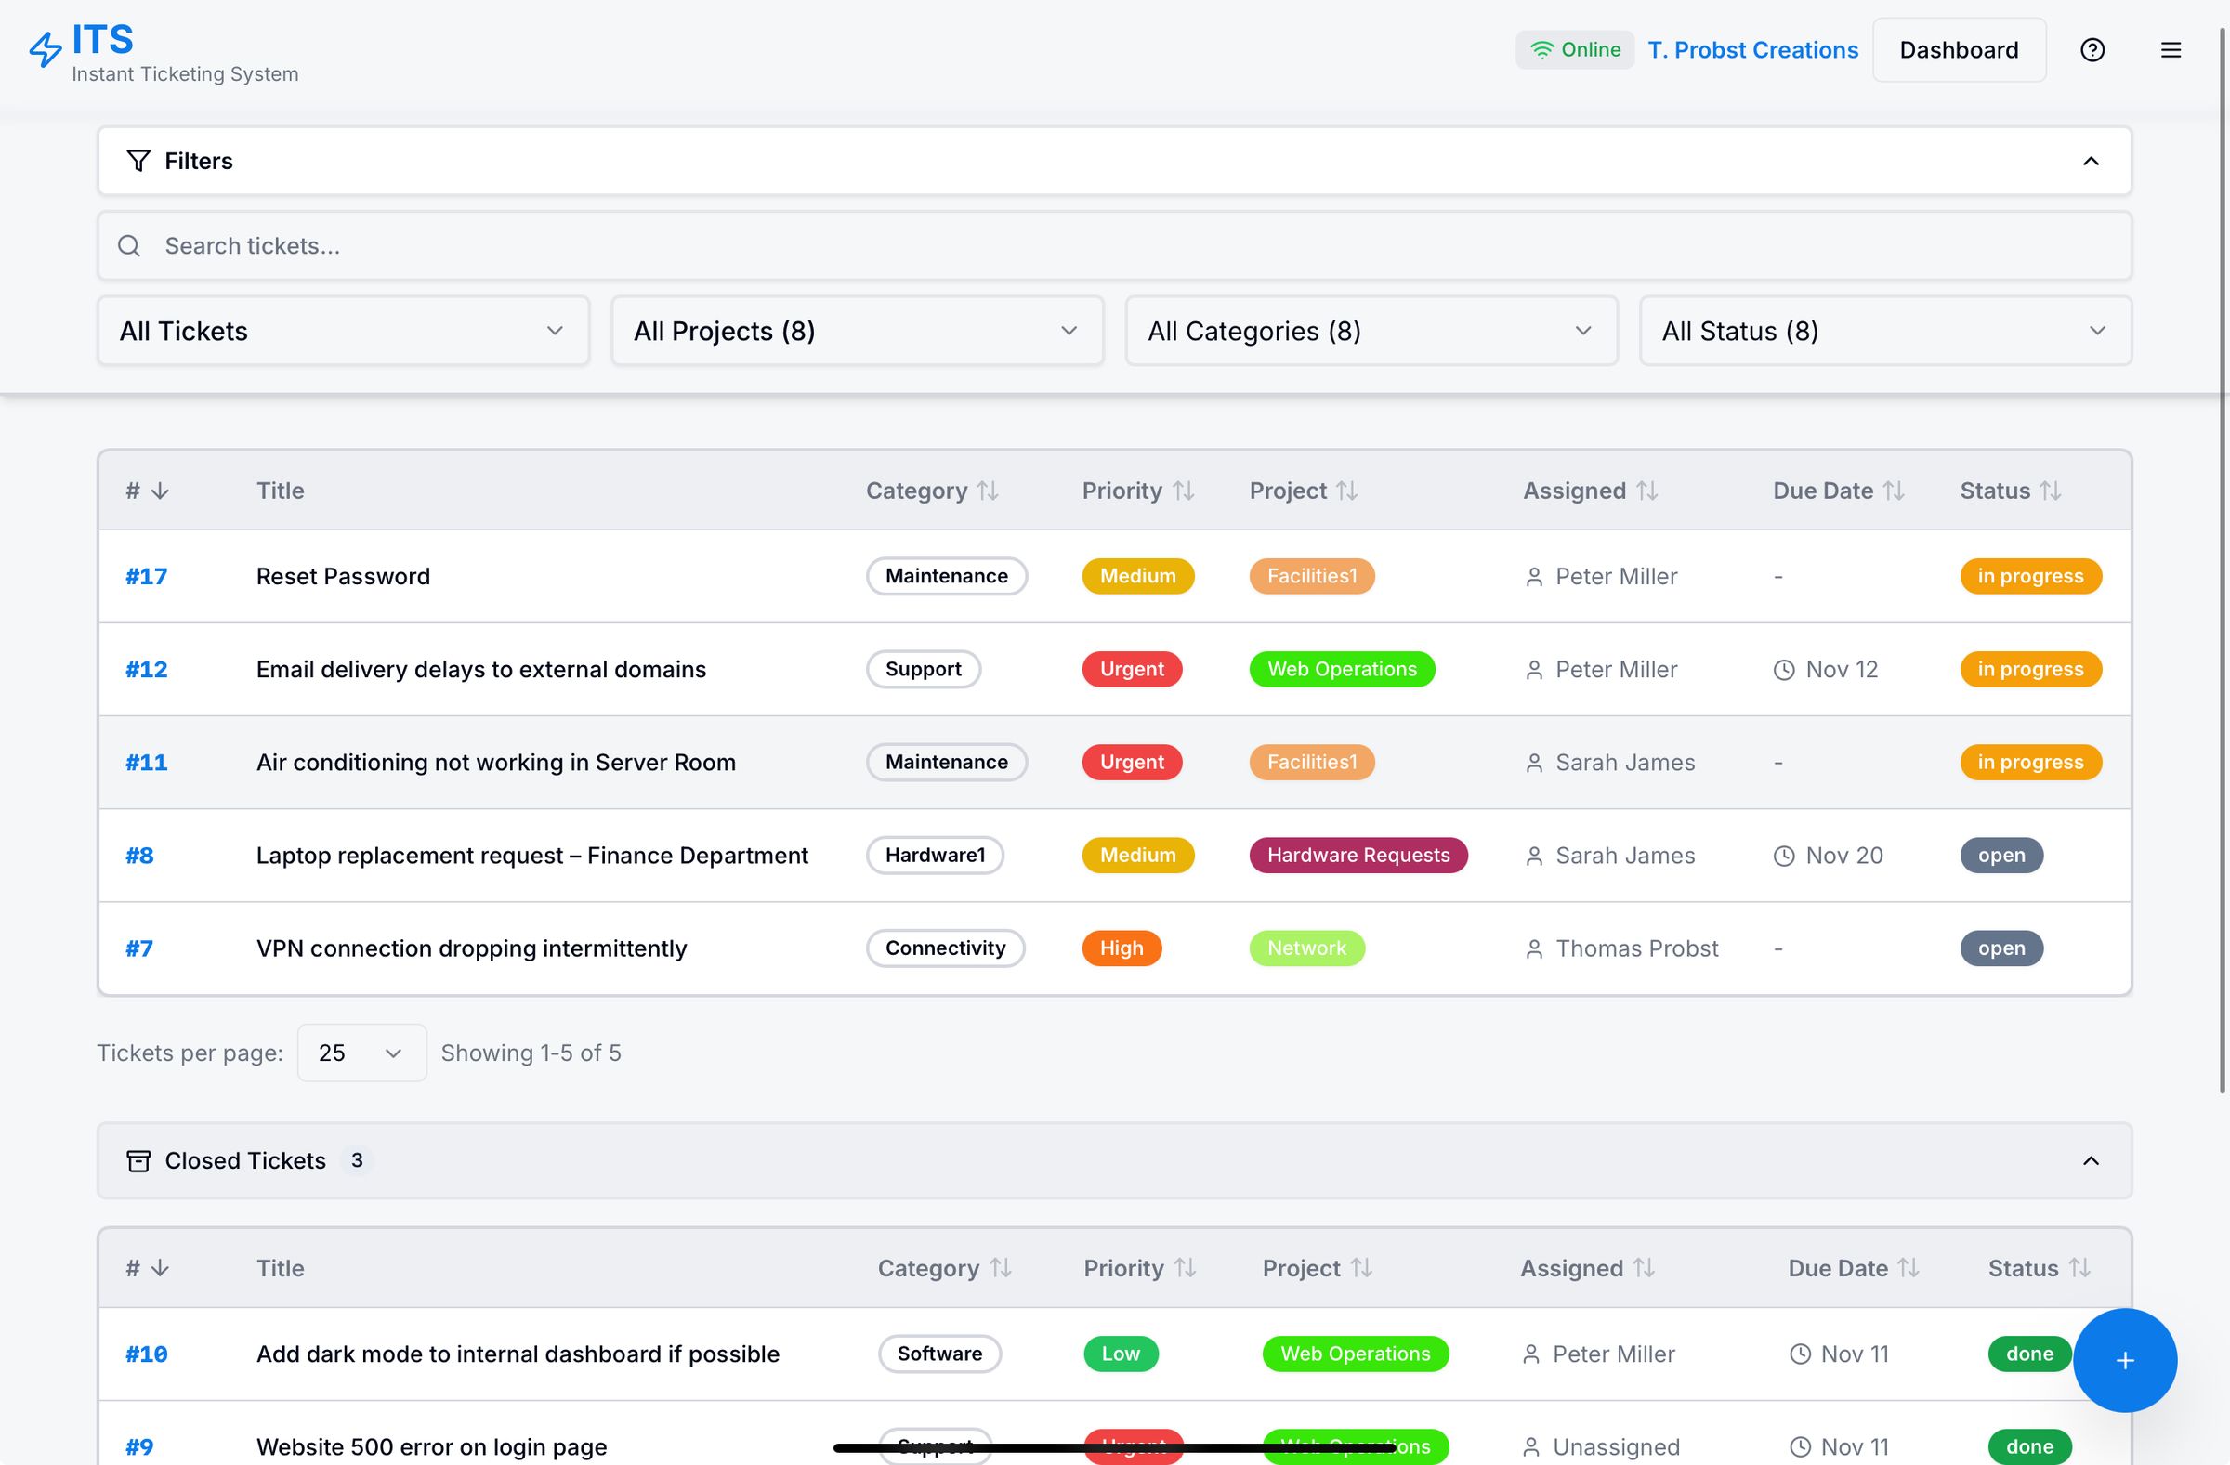Click the blue plus button to create a ticket
2230x1465 pixels.
2125,1360
